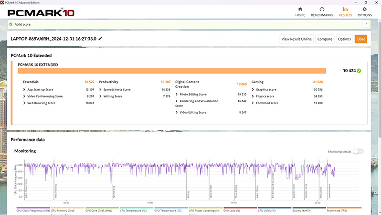Click the orange PCMark 10 Extended score bar
382x215 pixels.
click(x=172, y=71)
